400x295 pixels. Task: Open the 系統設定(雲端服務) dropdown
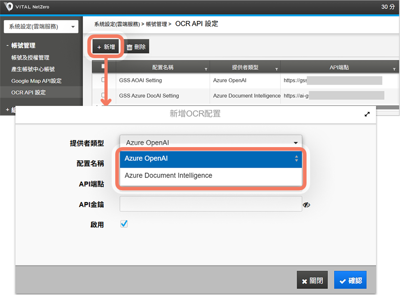click(41, 27)
